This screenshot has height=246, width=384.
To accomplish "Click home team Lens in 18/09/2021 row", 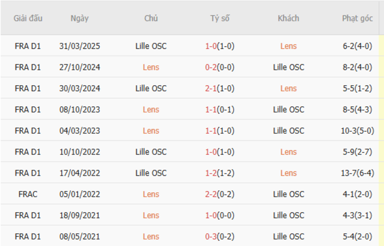I will [151, 215].
